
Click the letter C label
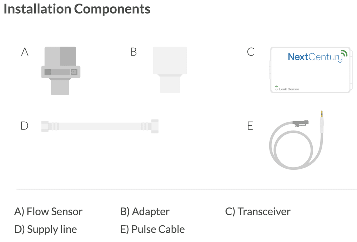coord(251,52)
